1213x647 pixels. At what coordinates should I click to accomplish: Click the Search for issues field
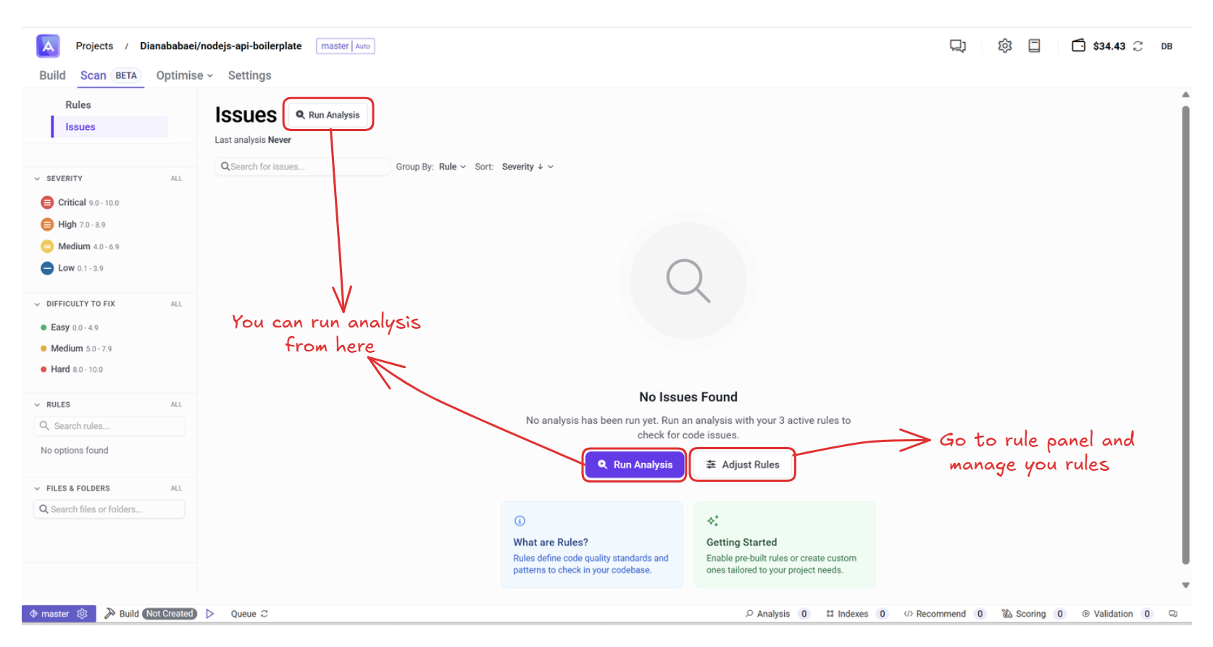[304, 167]
